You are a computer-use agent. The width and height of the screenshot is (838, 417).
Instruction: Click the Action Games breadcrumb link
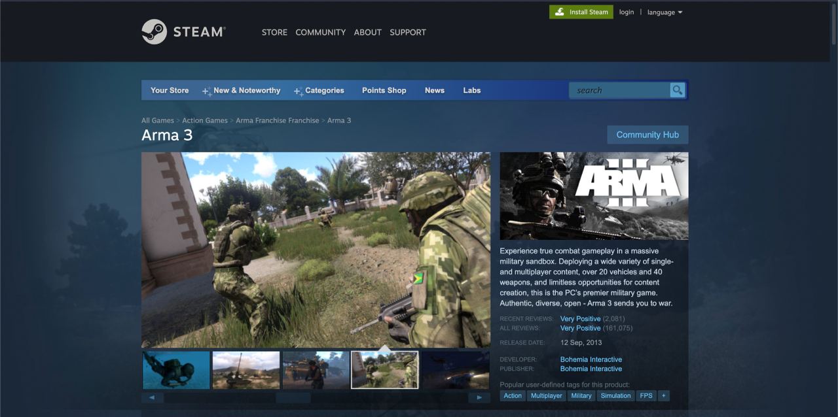204,120
